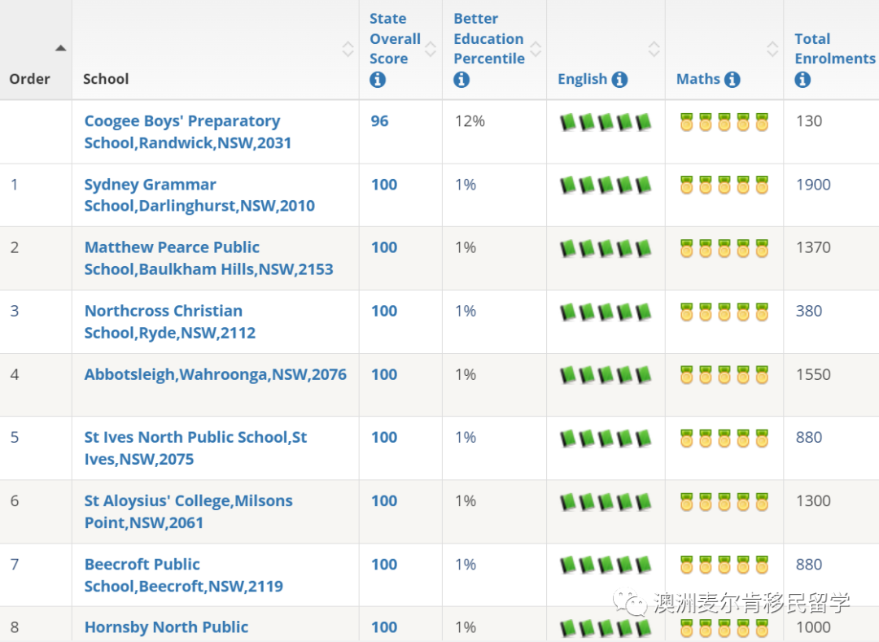The width and height of the screenshot is (879, 642).
Task: Open Hornsby North Public school link
Action: pos(166,627)
